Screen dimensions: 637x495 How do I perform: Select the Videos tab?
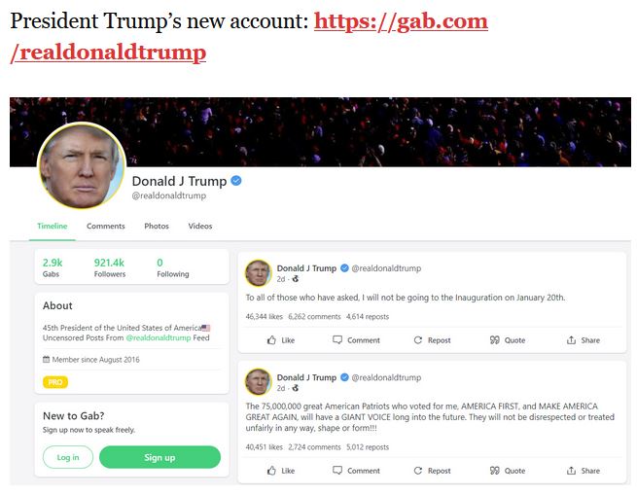tap(200, 226)
